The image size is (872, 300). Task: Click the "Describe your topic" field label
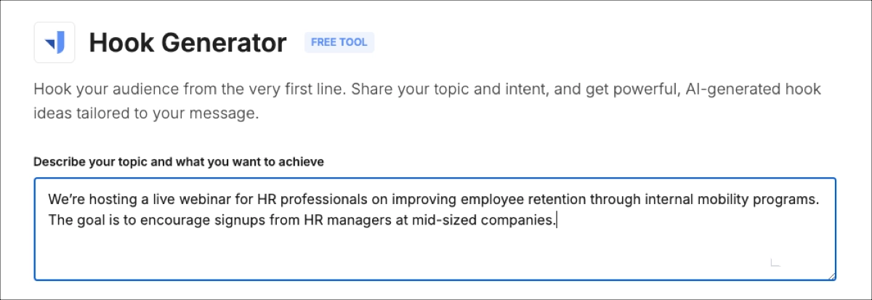pyautogui.click(x=179, y=161)
